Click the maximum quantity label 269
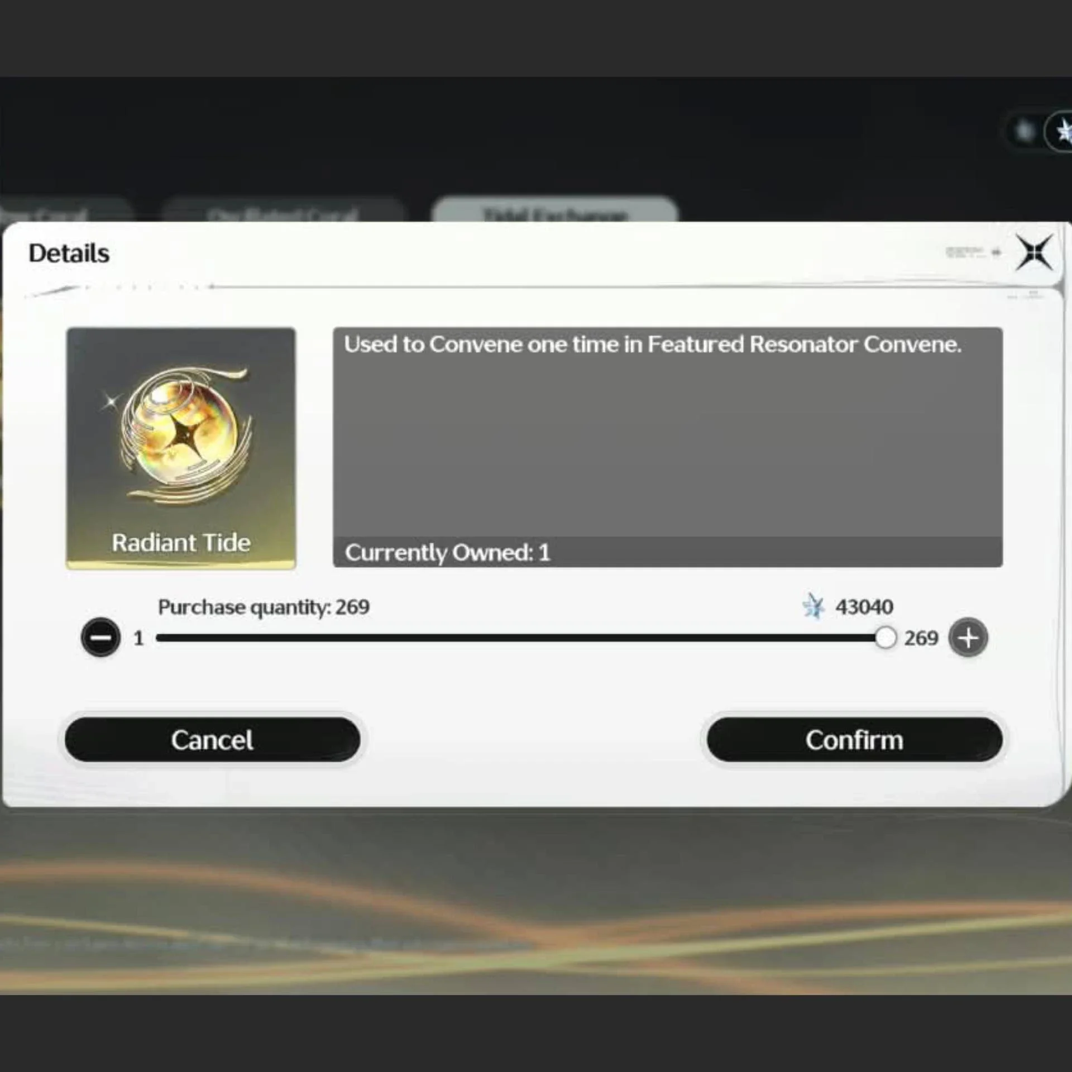Image resolution: width=1072 pixels, height=1072 pixels. click(921, 638)
